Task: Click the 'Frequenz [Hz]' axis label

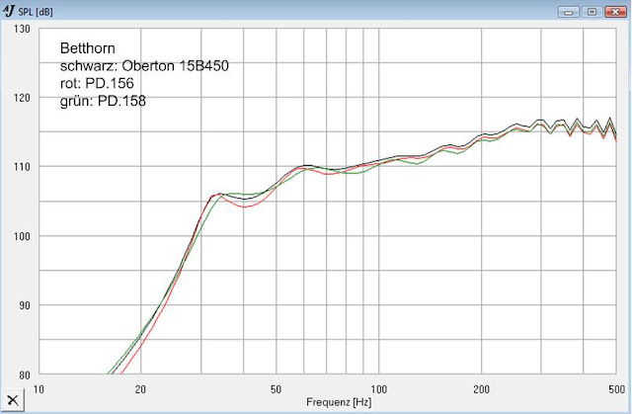Action: tap(339, 402)
